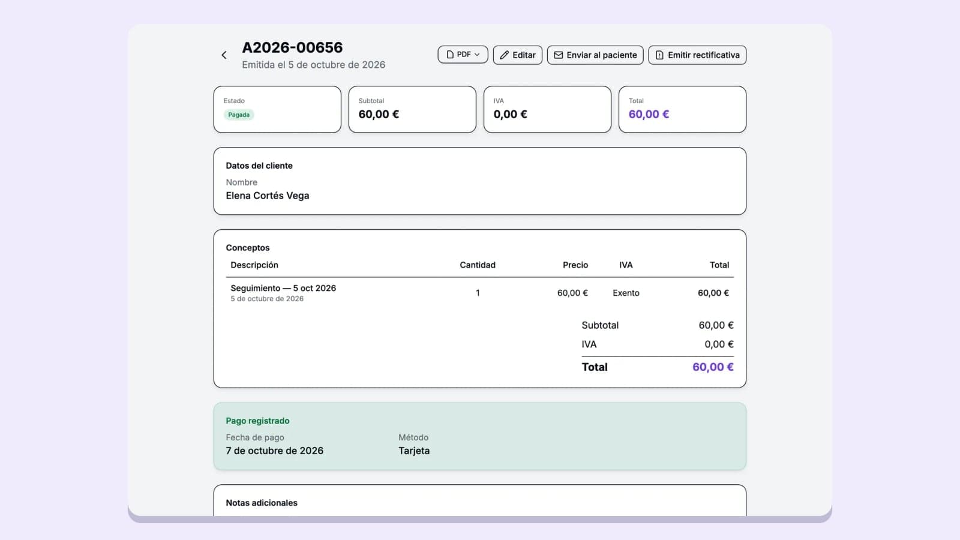Click the Total card with purple 60,00 €
Viewport: 960px width, 540px height.
click(x=682, y=109)
